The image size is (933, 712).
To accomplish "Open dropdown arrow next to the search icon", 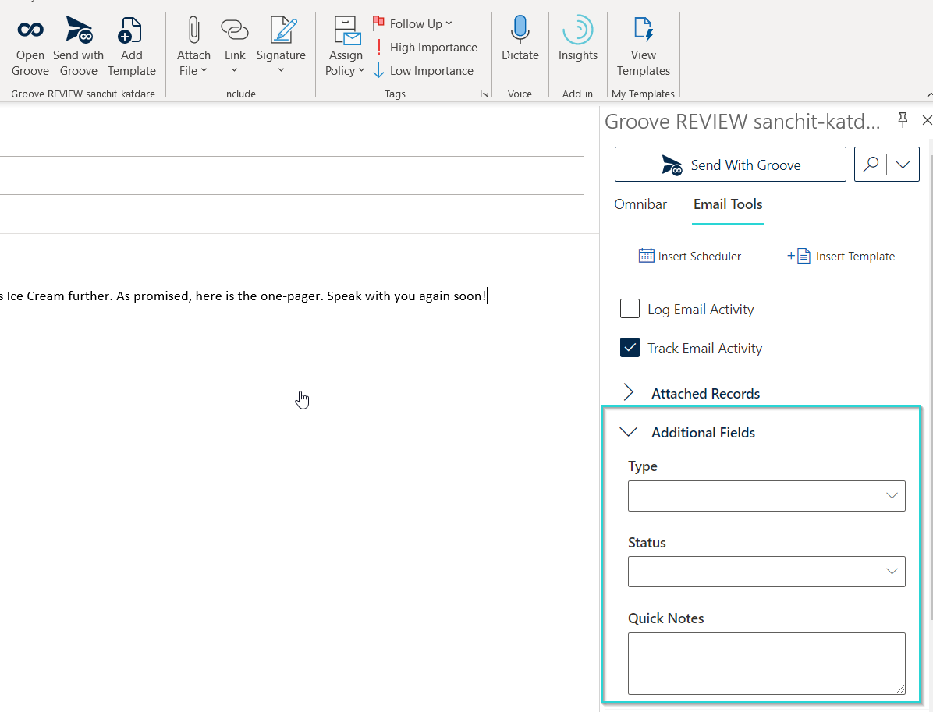I will point(903,165).
